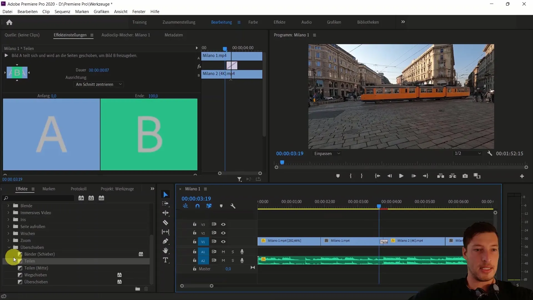The image size is (533, 300).
Task: Select the Selection tool arrow
Action: pyautogui.click(x=166, y=194)
